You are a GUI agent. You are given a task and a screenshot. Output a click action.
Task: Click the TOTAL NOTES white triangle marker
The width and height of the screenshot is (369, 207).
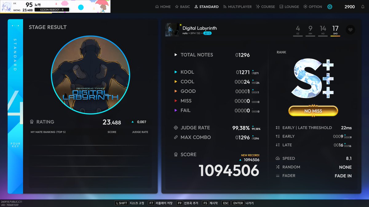pos(176,55)
